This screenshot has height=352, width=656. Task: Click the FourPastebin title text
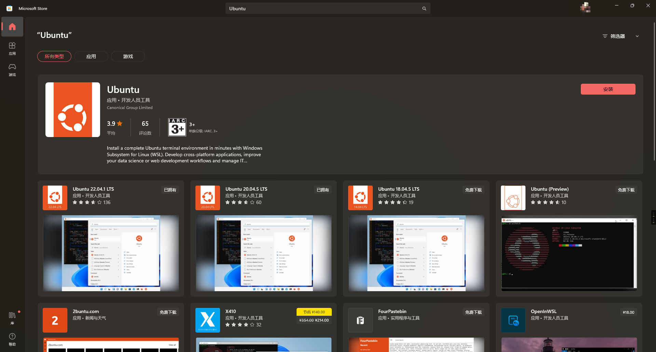392,311
